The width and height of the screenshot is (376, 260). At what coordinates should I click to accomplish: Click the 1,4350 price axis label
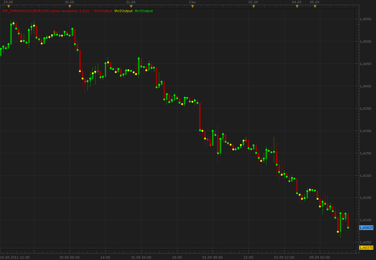click(365, 109)
